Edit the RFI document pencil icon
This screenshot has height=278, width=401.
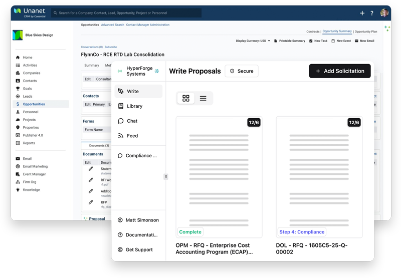tap(91, 180)
